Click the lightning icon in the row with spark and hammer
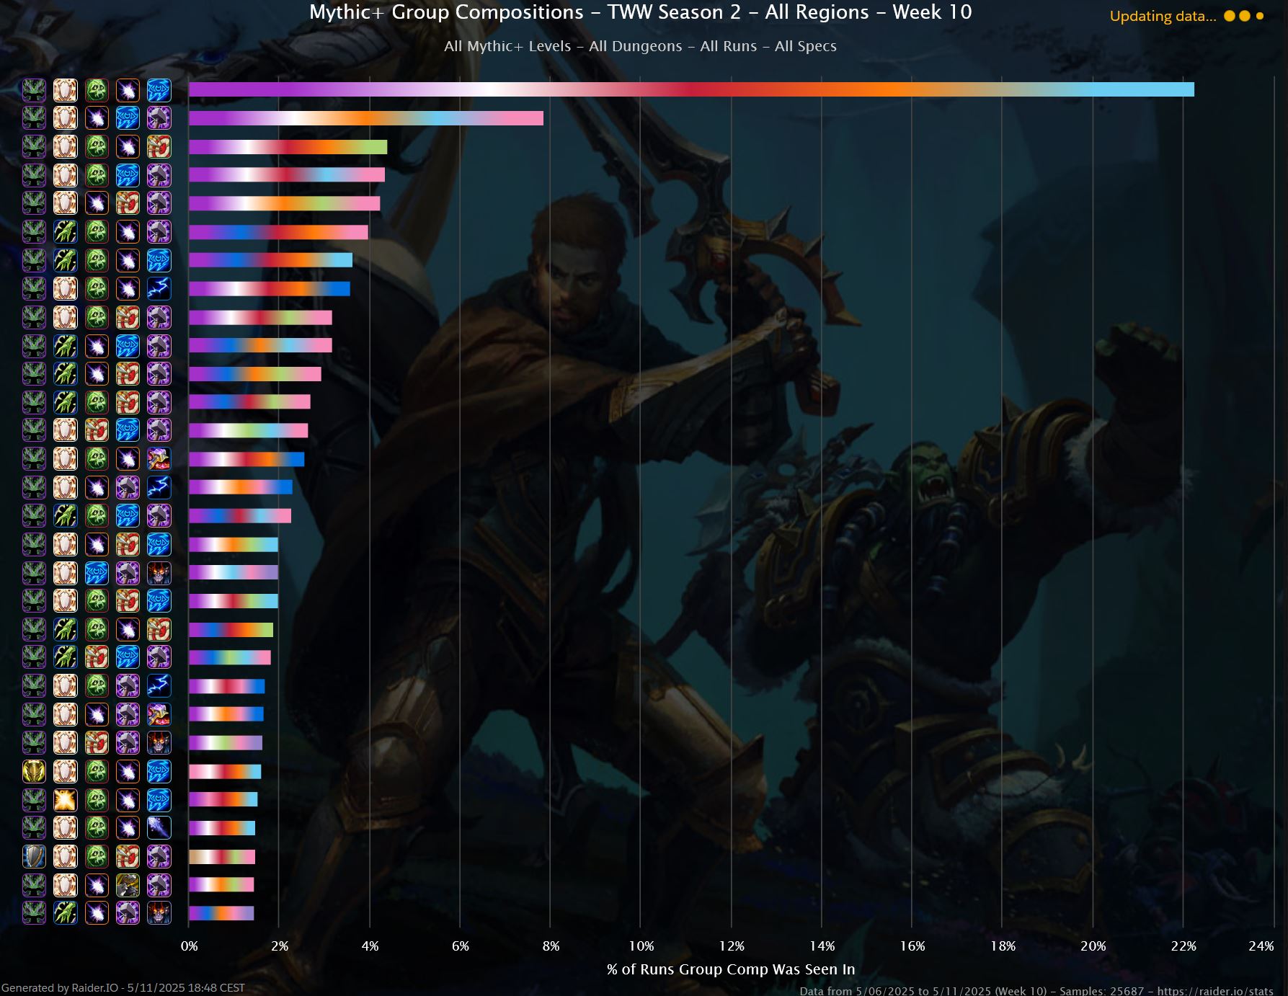The image size is (1288, 996). coord(159,487)
